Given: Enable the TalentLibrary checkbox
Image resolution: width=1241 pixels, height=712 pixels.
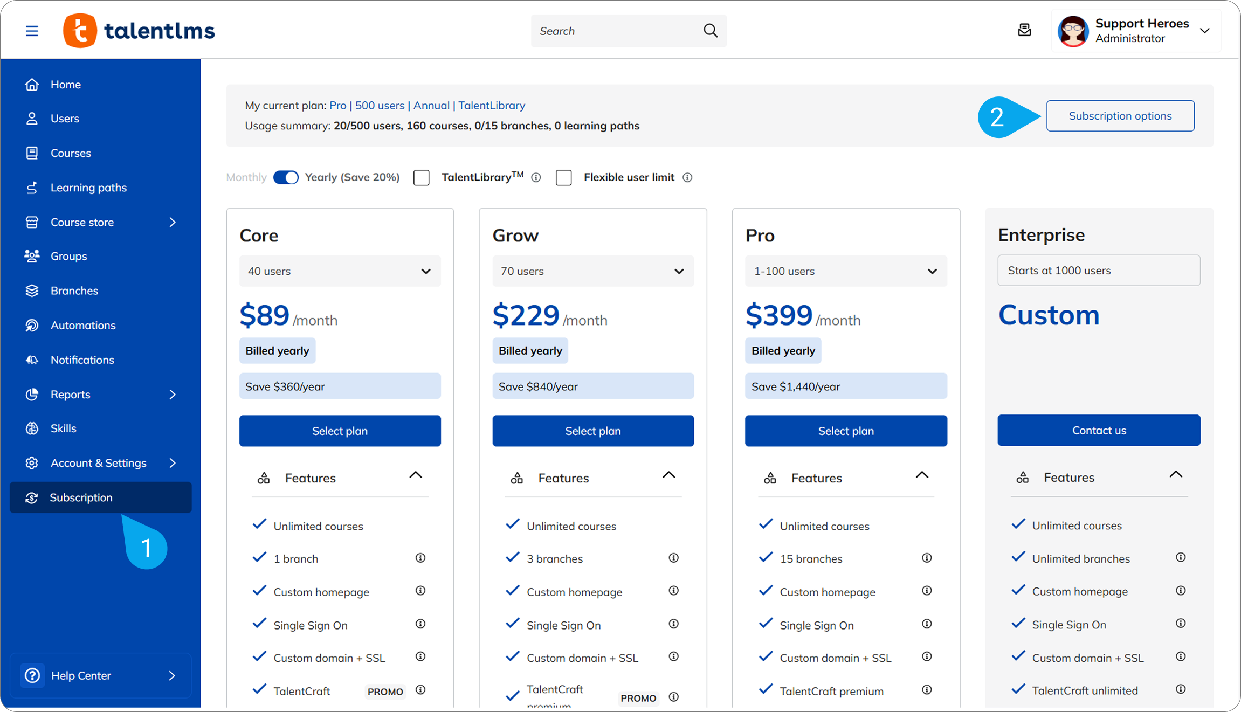Looking at the screenshot, I should tap(422, 177).
